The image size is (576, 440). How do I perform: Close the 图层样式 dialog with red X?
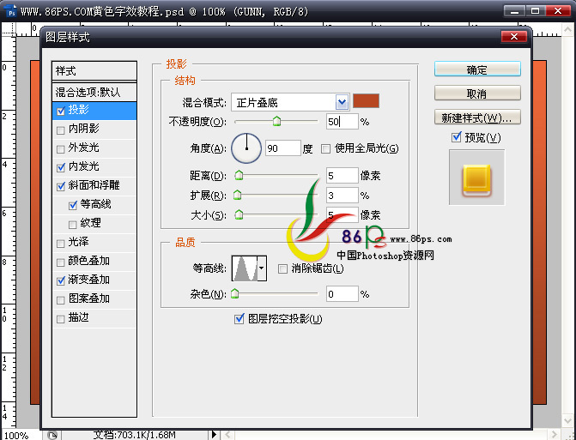(x=514, y=37)
